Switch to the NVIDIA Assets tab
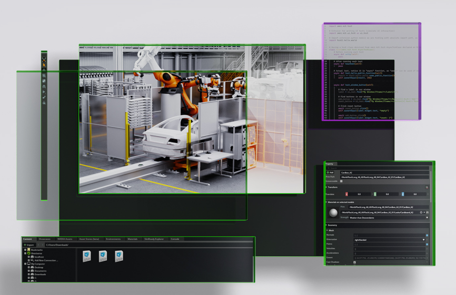The height and width of the screenshot is (295, 456). tap(65, 239)
